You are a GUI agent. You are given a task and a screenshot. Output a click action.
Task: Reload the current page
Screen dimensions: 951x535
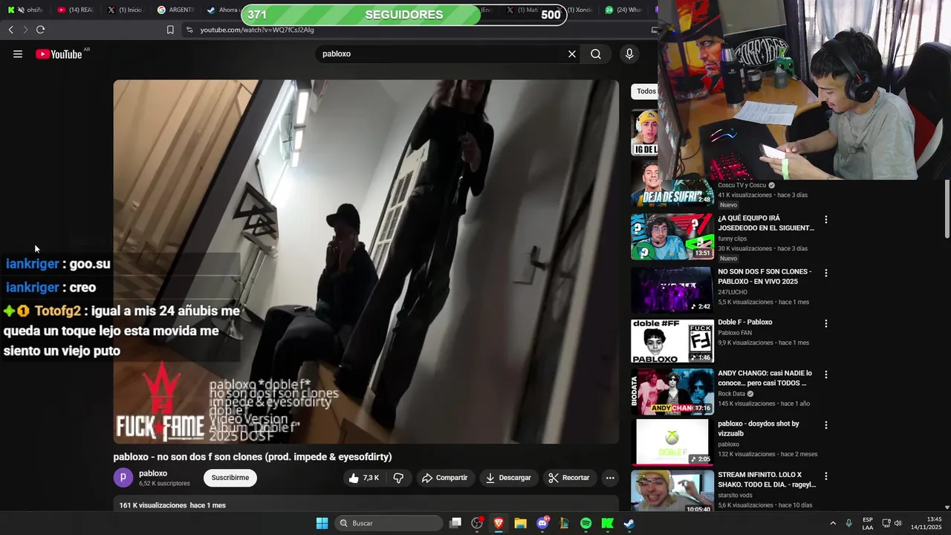tap(40, 30)
